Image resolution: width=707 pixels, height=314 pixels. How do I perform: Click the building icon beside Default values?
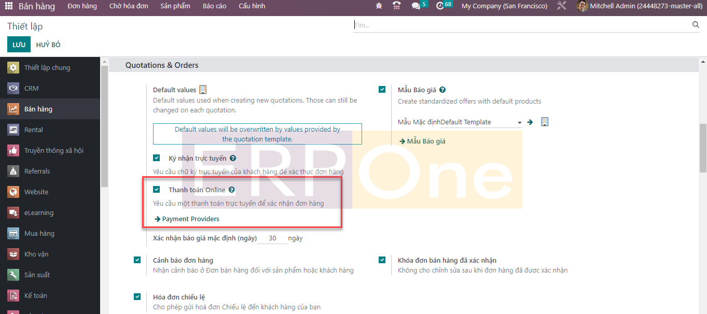(x=203, y=90)
